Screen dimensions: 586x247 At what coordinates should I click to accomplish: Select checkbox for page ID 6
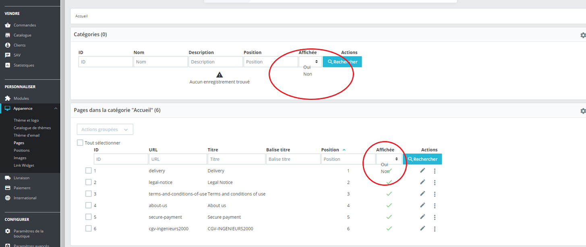[89, 228]
